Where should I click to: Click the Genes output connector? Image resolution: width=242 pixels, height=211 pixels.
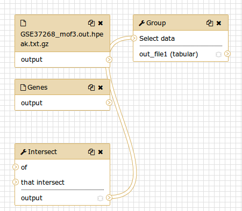109,103
